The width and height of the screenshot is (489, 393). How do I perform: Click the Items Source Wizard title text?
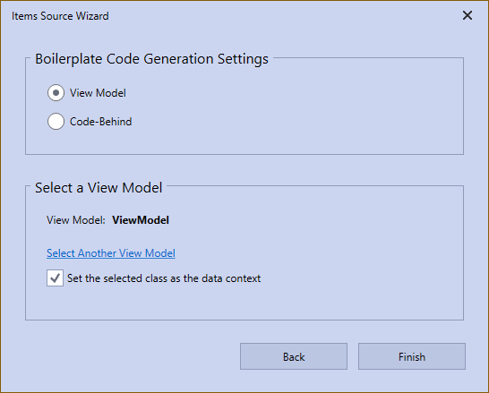[x=60, y=16]
